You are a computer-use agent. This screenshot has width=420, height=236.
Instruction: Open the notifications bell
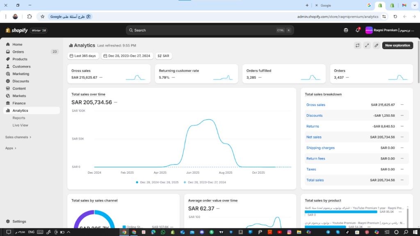click(x=357, y=30)
